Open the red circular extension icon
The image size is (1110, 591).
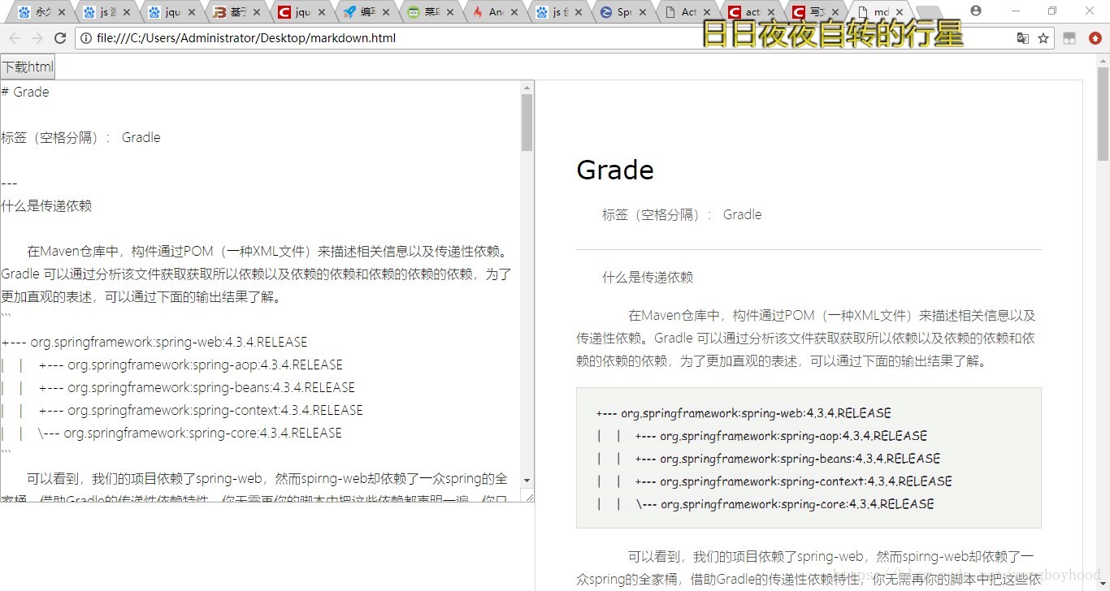1095,38
